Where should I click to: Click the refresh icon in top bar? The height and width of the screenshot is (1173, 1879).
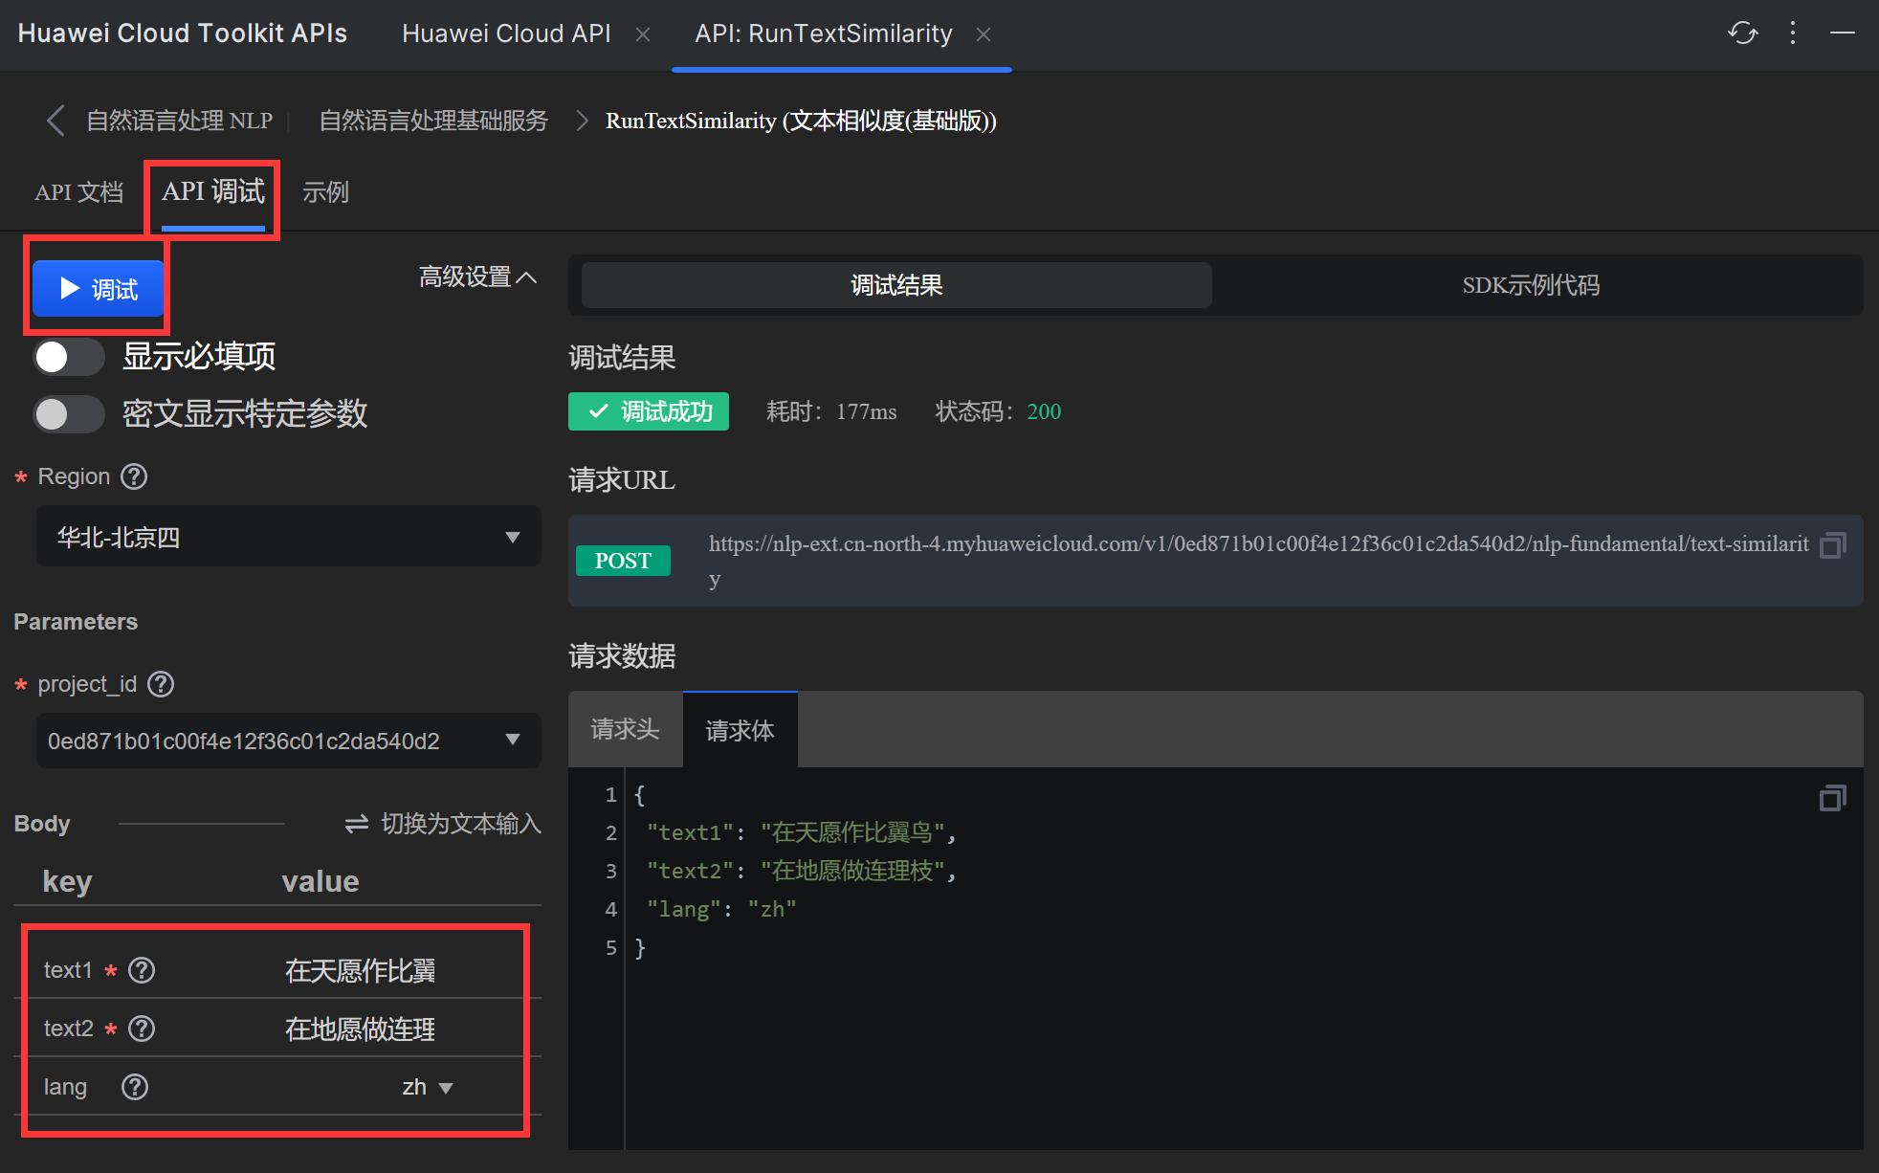(1742, 33)
